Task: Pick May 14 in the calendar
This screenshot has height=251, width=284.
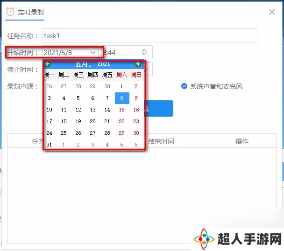Action: point(107,110)
